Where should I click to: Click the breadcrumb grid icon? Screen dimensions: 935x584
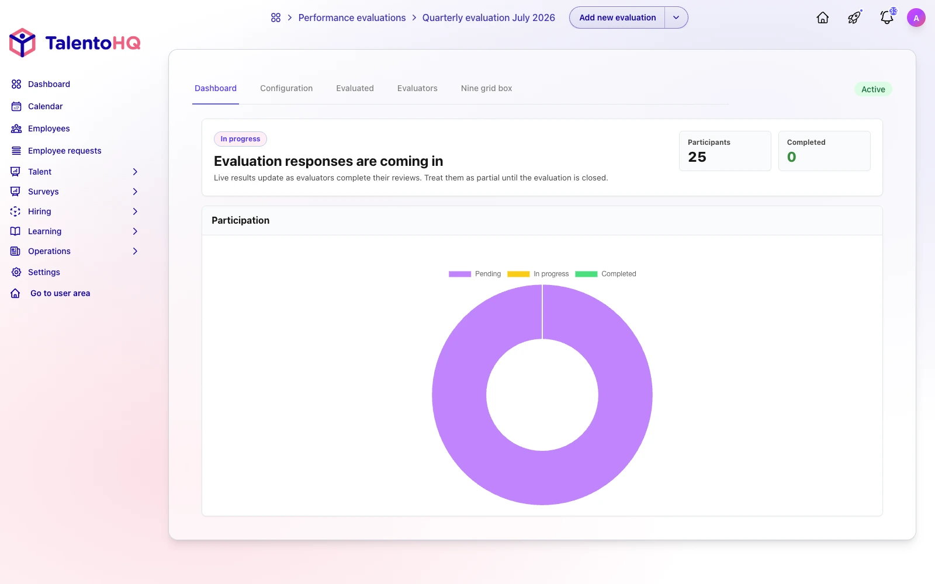276,18
